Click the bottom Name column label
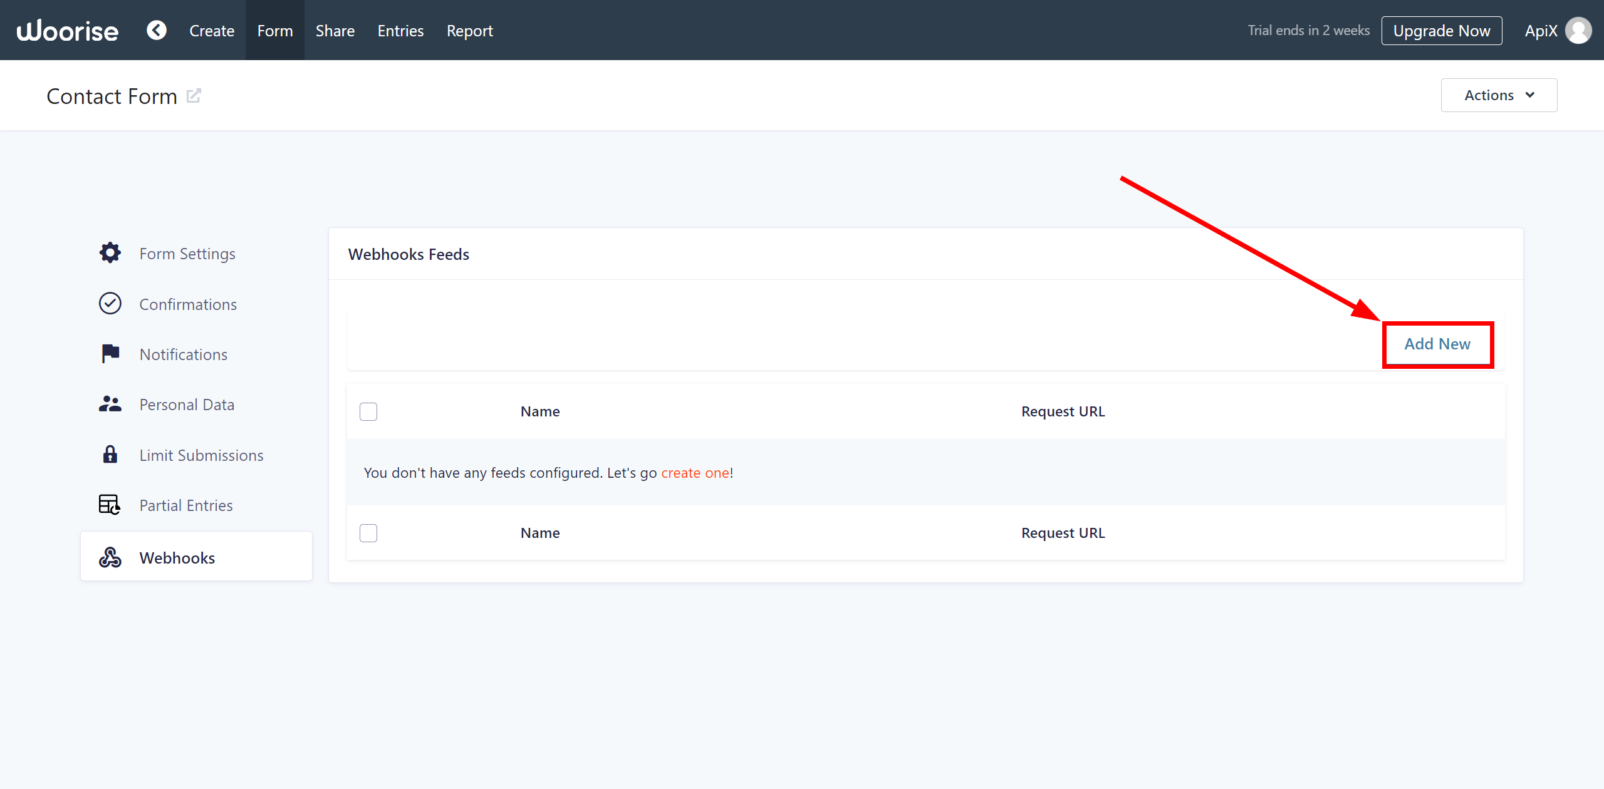Image resolution: width=1604 pixels, height=789 pixels. coord(540,533)
